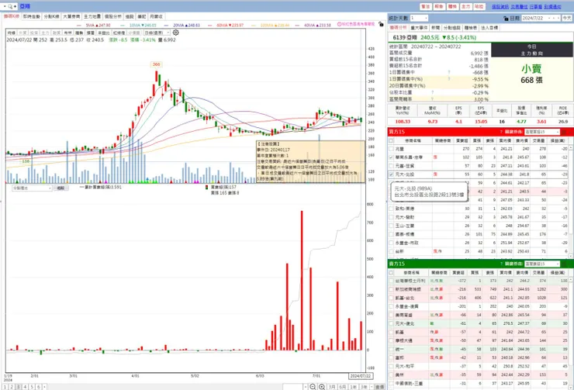Open the chart settings gear icon

coord(176,33)
